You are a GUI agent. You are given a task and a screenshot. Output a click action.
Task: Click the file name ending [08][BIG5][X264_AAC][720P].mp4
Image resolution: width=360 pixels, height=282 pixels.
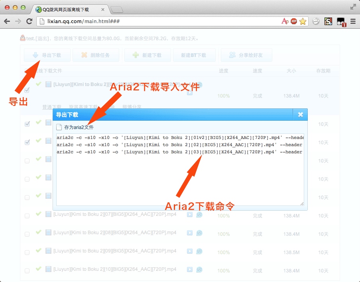(x=115, y=233)
